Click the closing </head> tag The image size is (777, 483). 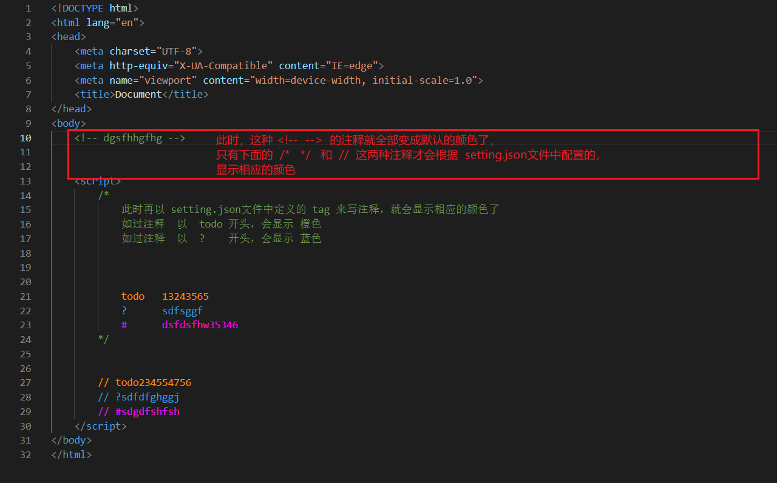click(x=72, y=109)
